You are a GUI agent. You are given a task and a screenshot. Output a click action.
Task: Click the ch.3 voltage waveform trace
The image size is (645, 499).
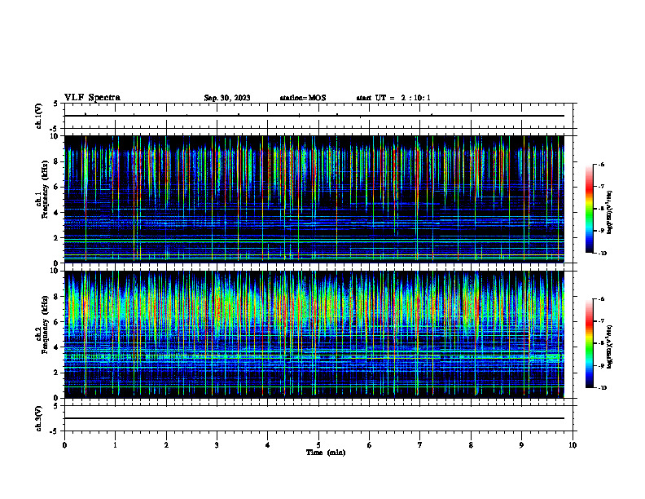[x=314, y=418]
